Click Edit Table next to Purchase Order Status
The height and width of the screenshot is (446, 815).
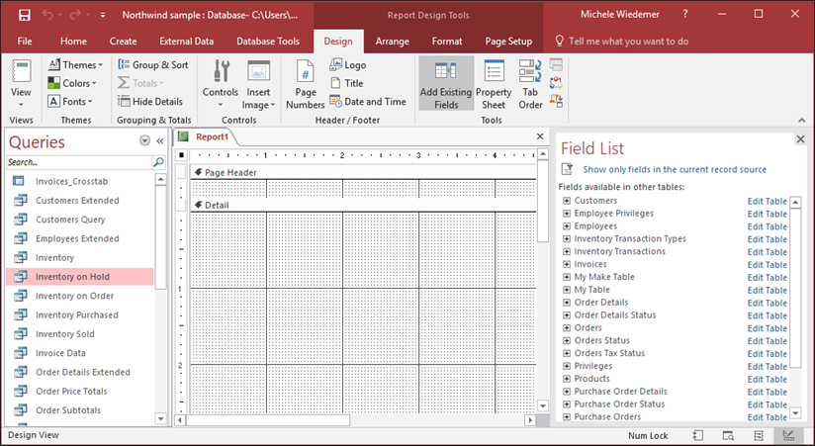[768, 404]
